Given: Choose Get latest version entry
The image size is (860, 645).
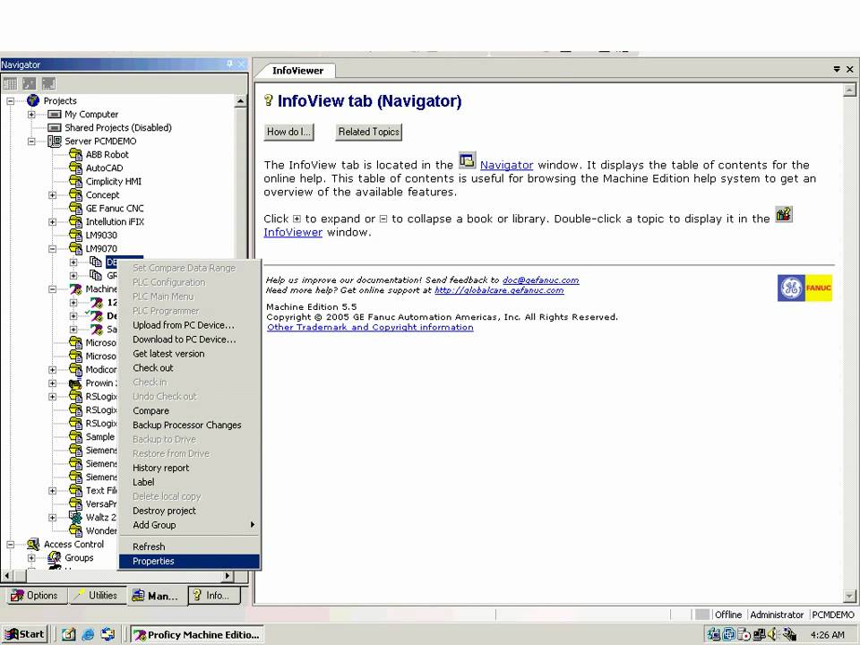Looking at the screenshot, I should point(189,354).
